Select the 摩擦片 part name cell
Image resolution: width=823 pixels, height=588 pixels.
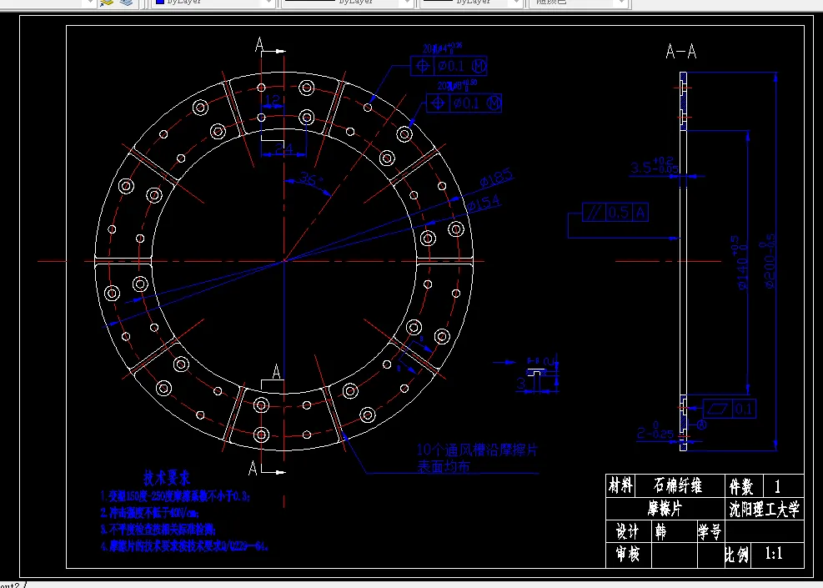665,509
